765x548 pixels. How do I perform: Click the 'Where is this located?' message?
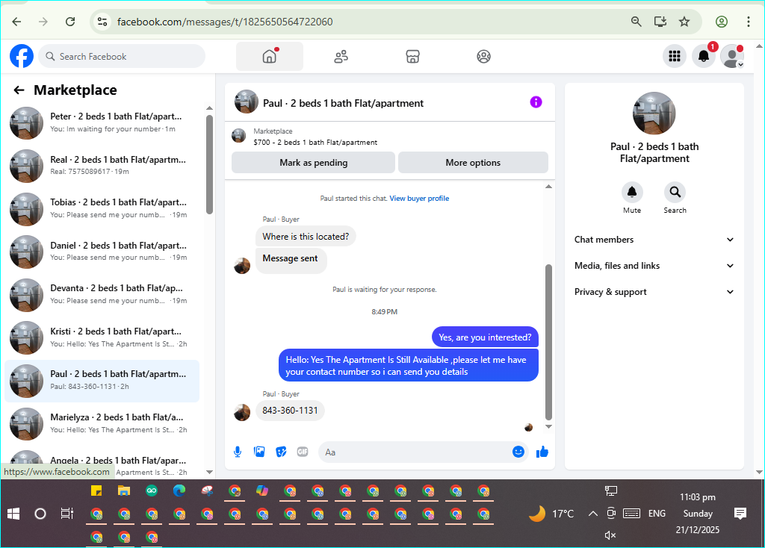[x=306, y=237]
